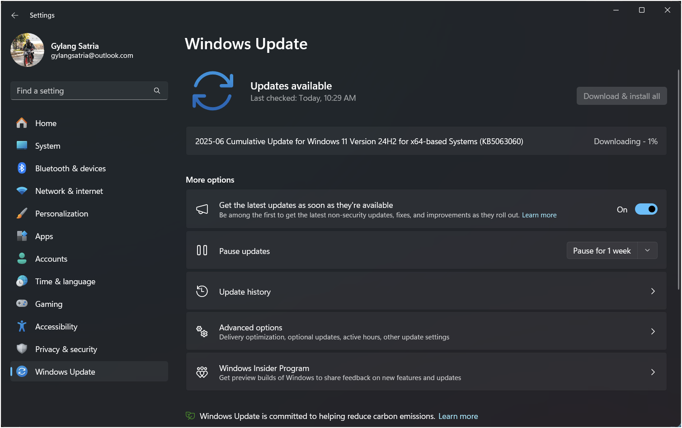This screenshot has height=428, width=682.
Task: Click the Find a setting search box
Action: [89, 91]
